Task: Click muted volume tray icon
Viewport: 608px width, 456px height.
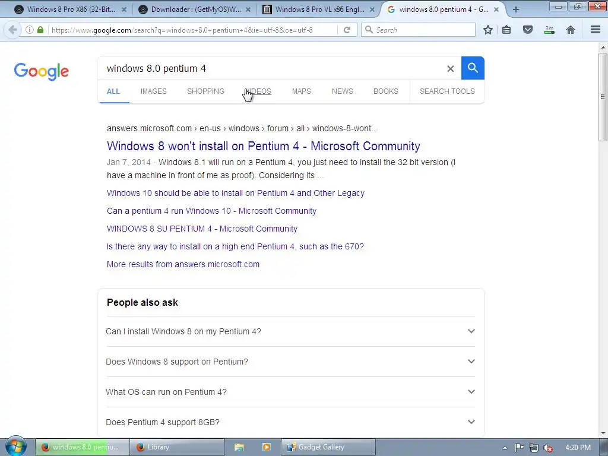Action: coord(548,448)
